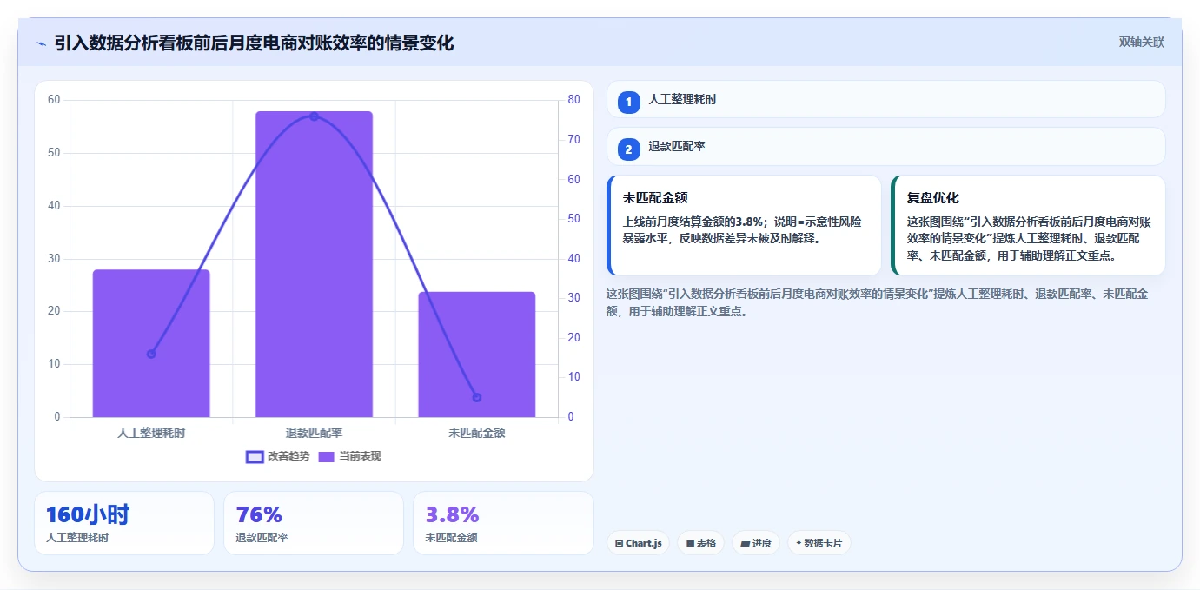Click the trend line point over 人工整理耗时
The width and height of the screenshot is (1200, 590).
click(x=151, y=354)
